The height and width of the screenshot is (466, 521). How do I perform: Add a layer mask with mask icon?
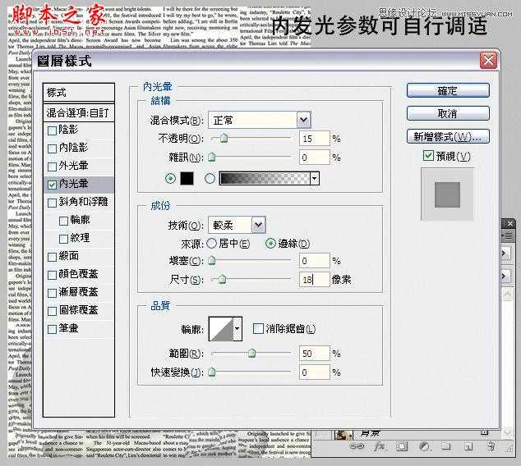(x=402, y=446)
